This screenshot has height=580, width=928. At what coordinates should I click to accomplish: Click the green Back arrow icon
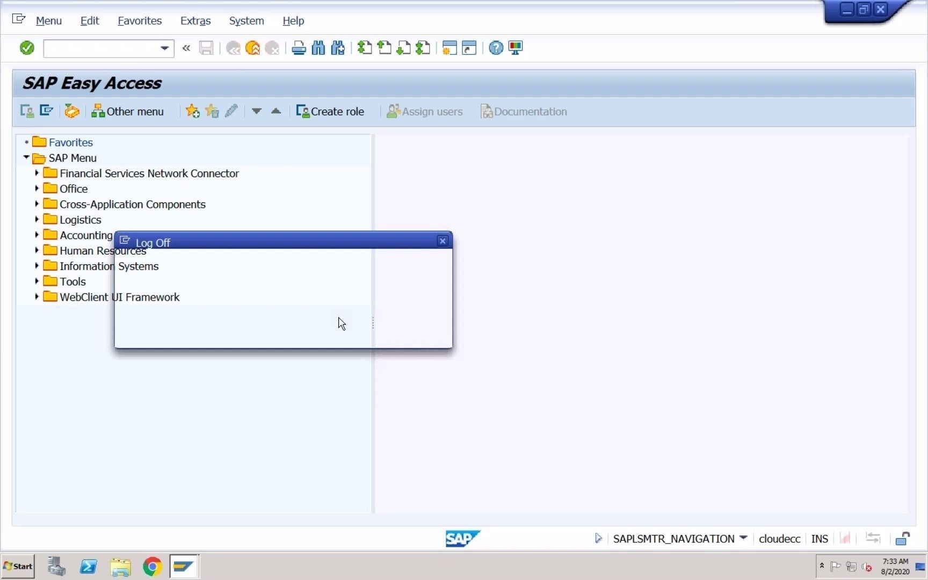coord(233,48)
